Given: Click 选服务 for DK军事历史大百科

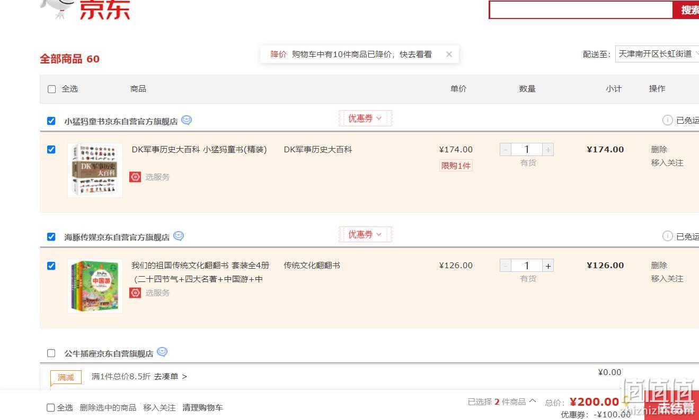Looking at the screenshot, I should pyautogui.click(x=157, y=177).
